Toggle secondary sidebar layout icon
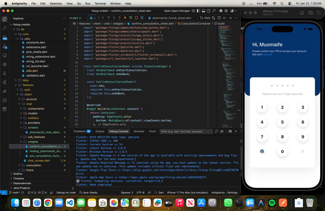 [209, 11]
